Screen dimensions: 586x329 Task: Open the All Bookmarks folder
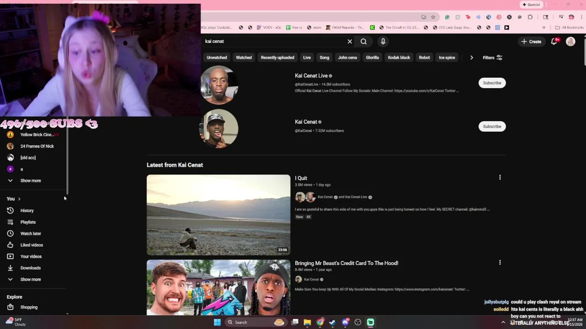coord(570,27)
